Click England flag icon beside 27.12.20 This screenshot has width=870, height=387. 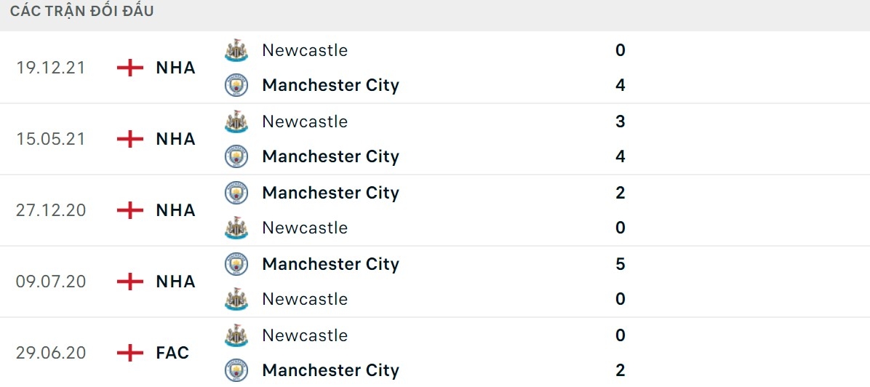[130, 210]
